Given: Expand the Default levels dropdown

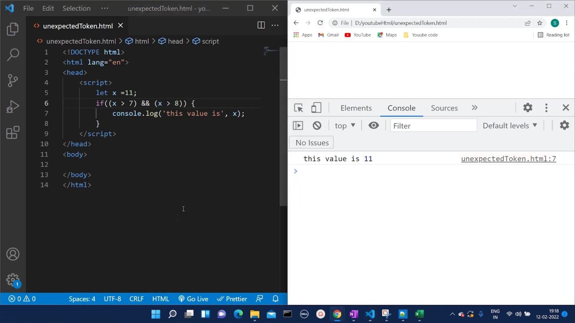Looking at the screenshot, I should [509, 126].
